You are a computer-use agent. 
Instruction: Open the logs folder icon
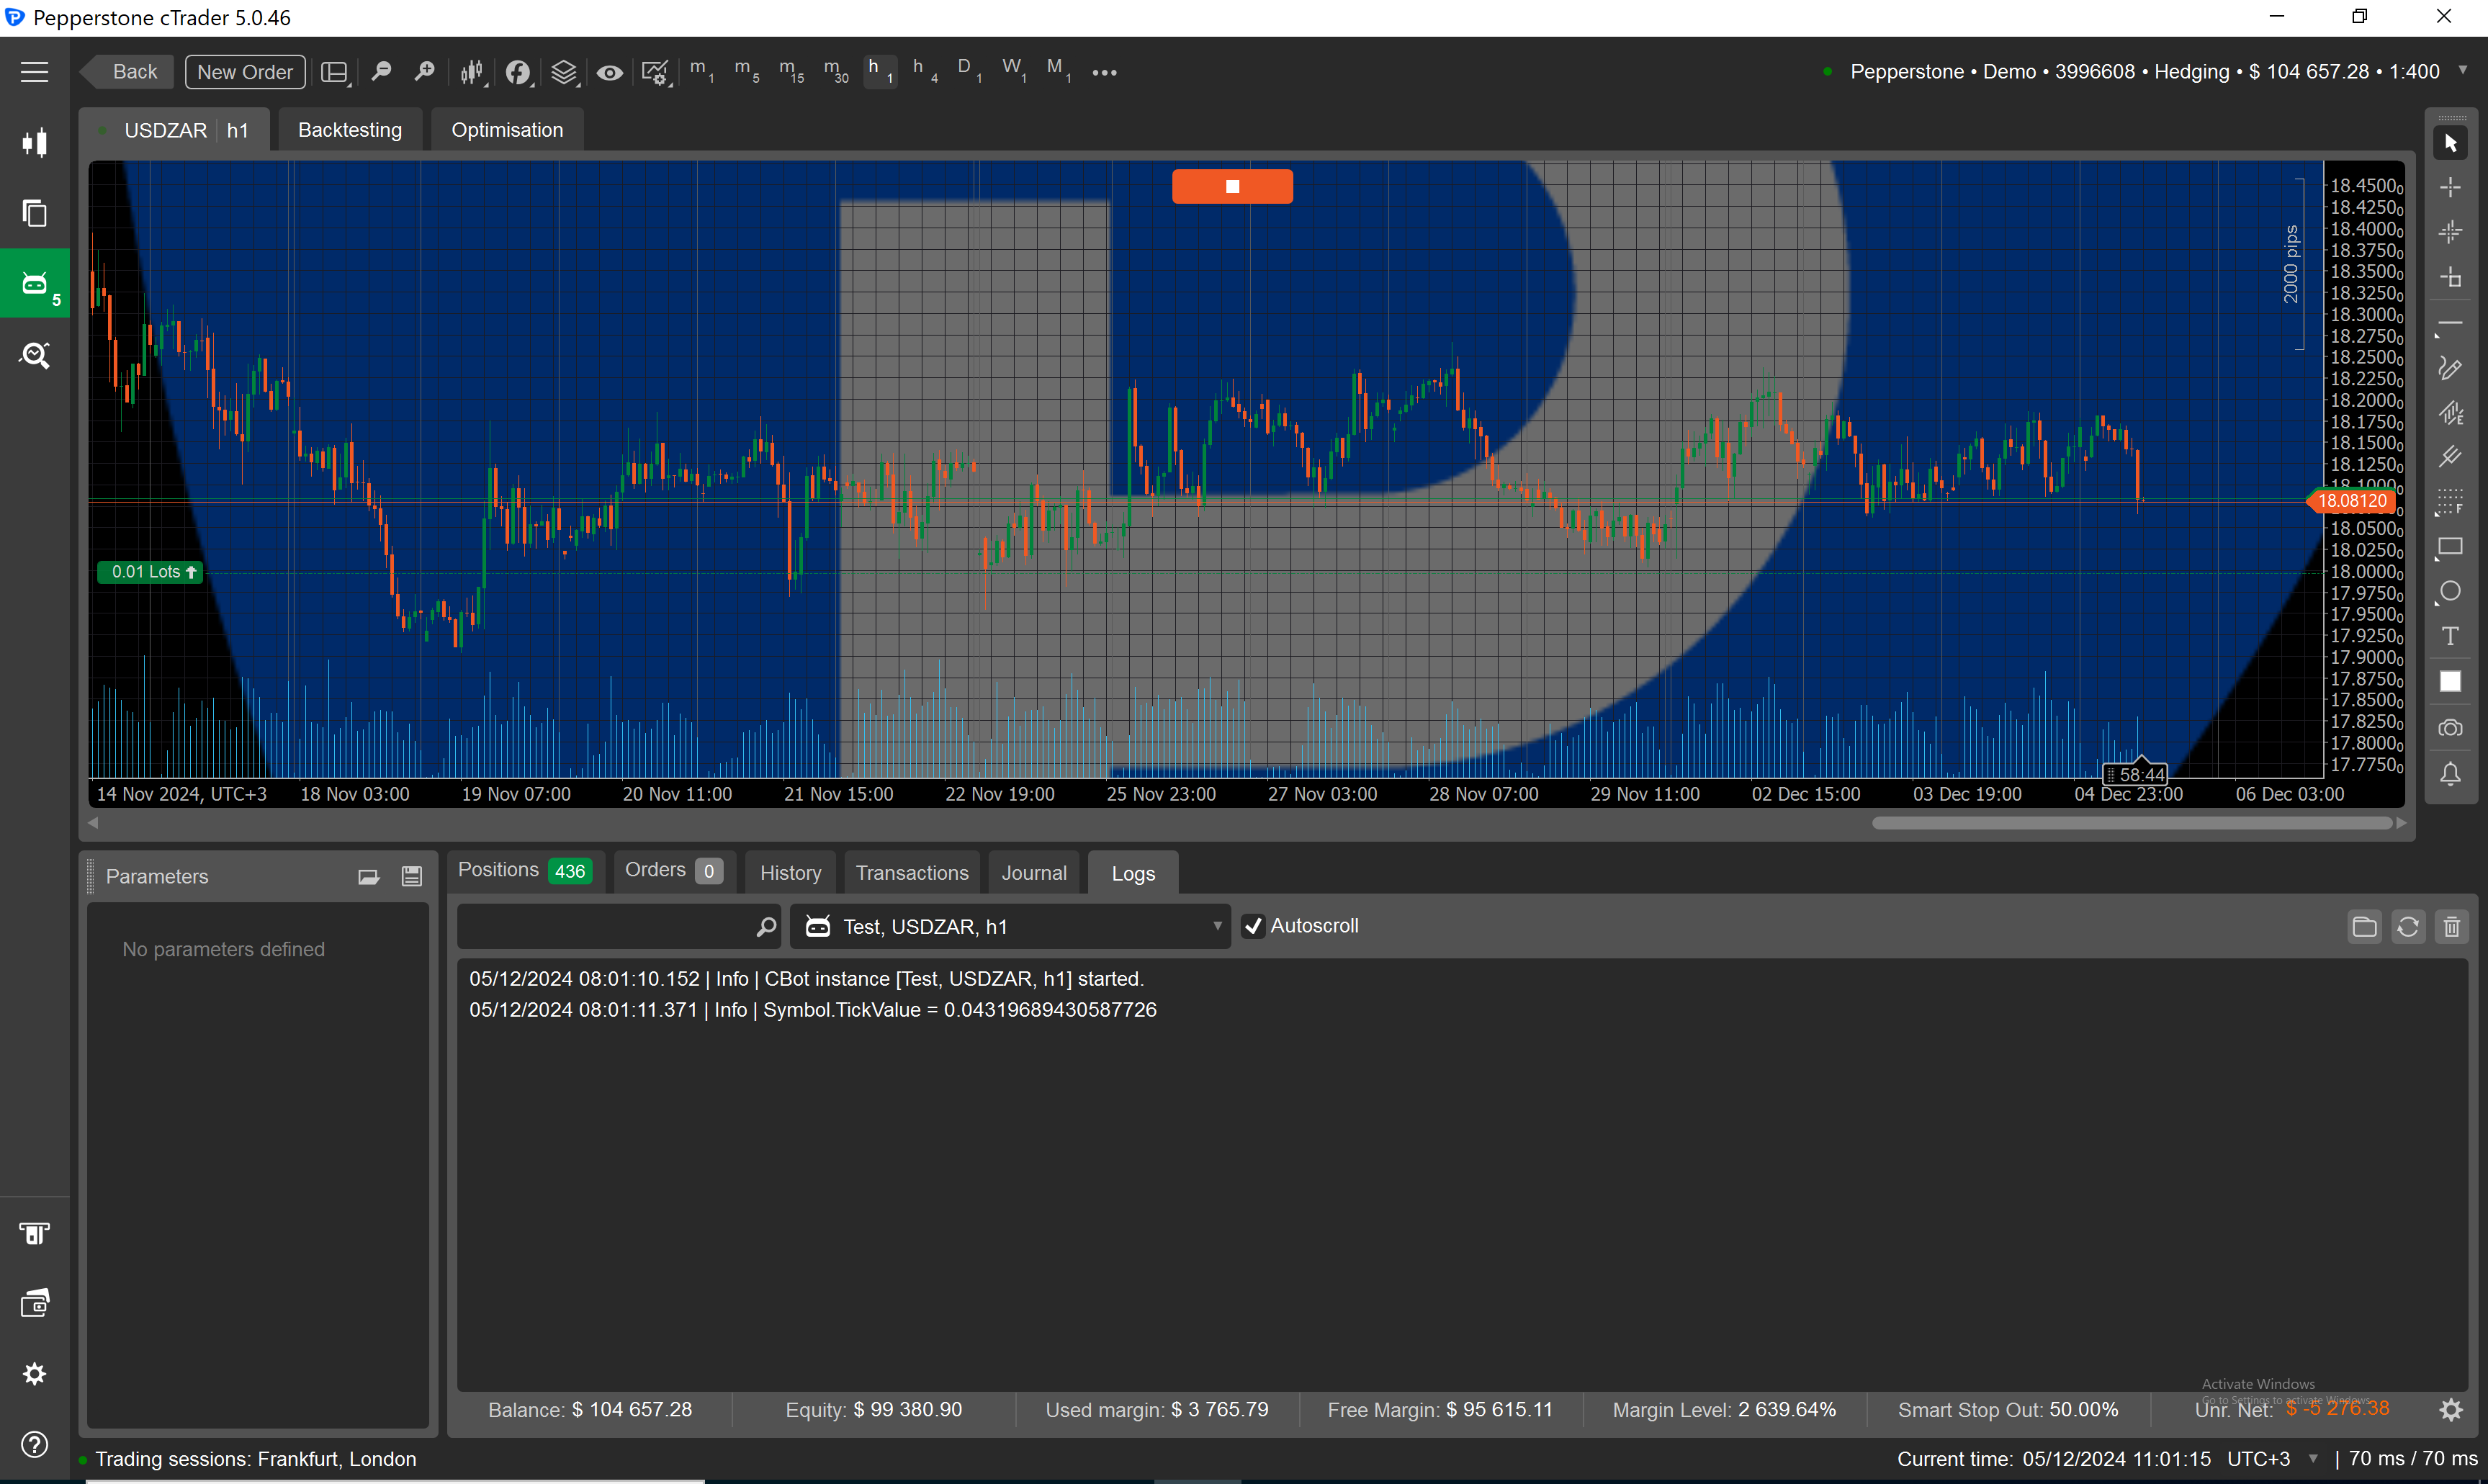pyautogui.click(x=2364, y=927)
